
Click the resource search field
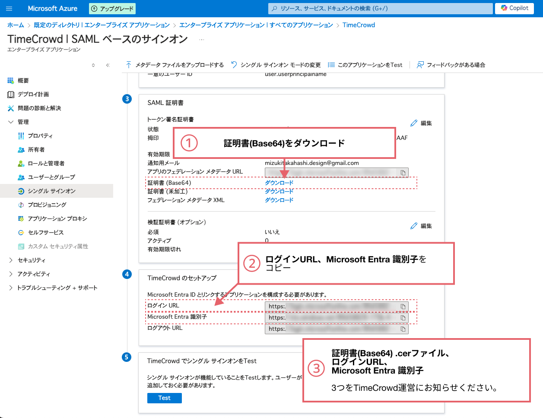pos(377,8)
